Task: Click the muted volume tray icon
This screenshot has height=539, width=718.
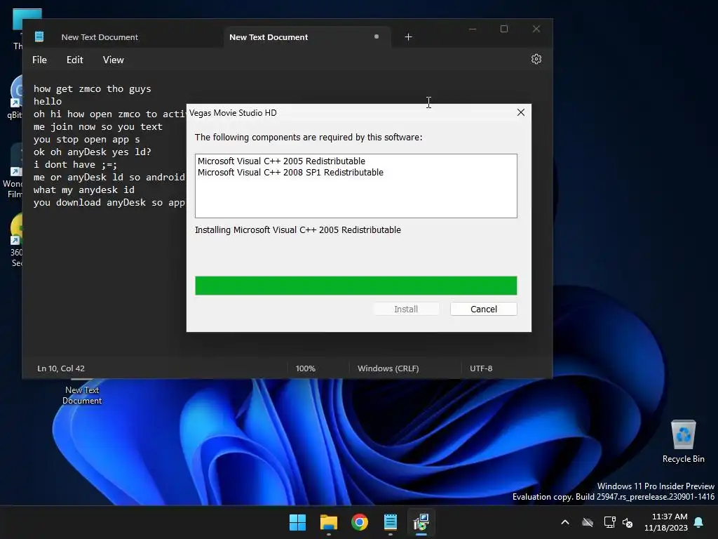Action: pyautogui.click(x=628, y=522)
